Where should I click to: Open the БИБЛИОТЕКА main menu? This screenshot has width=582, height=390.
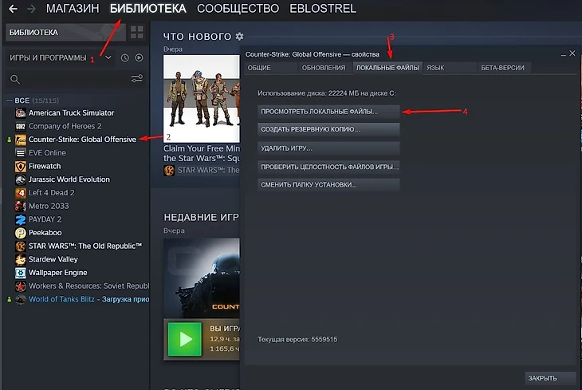148,9
